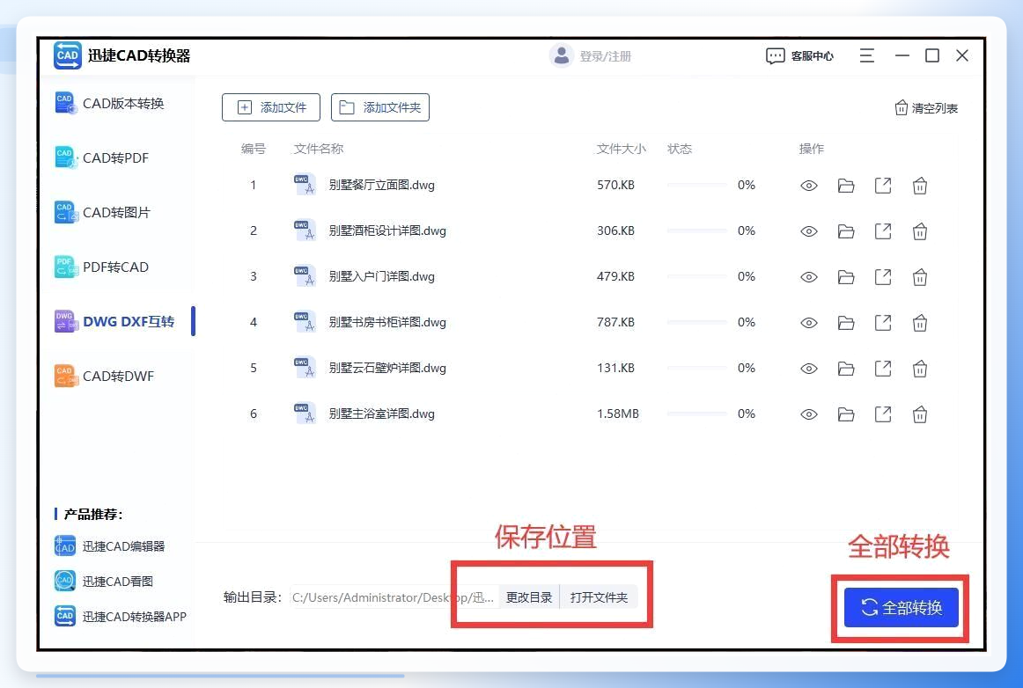Delete 别墅书房书柜详图.dwg with trash icon
This screenshot has width=1023, height=688.
click(920, 323)
